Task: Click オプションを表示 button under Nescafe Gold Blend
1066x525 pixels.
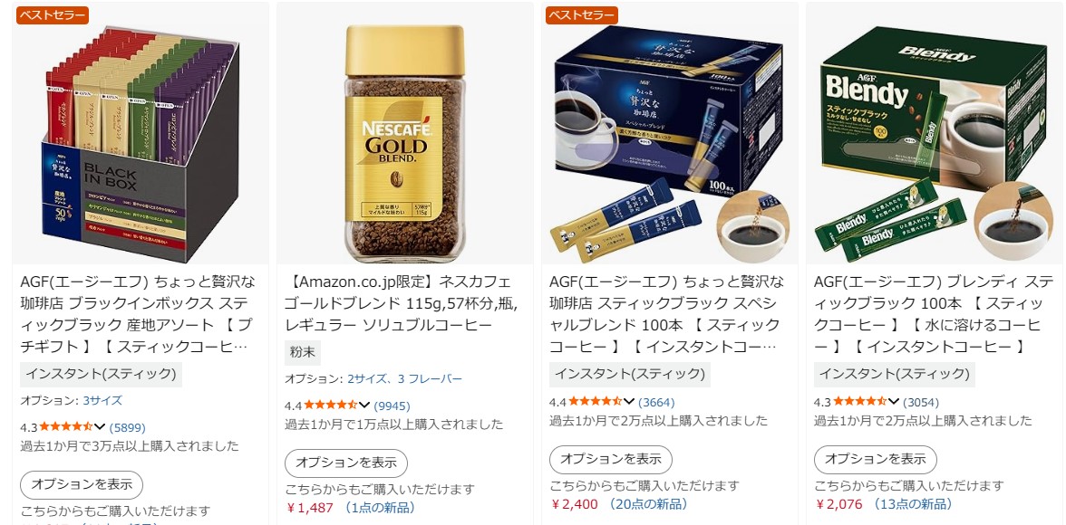Action: point(346,463)
